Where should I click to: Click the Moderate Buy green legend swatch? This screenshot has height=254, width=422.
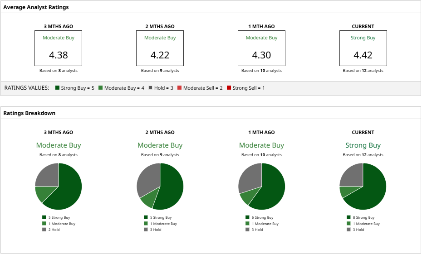[101, 87]
